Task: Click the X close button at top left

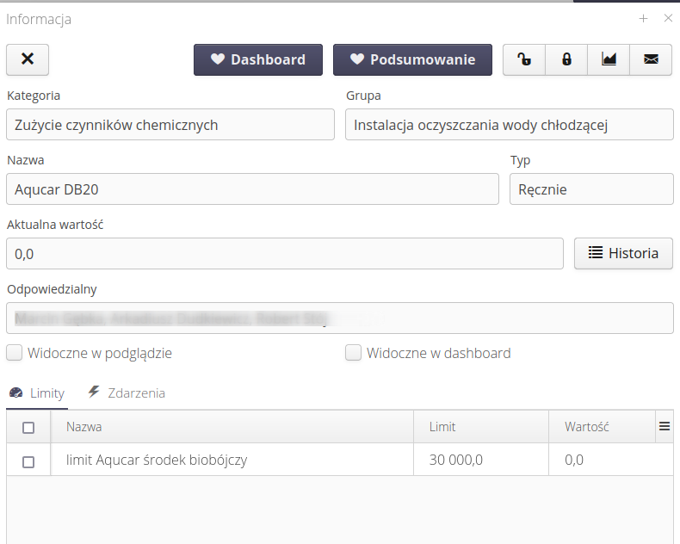Action: tap(28, 59)
